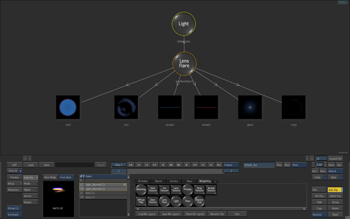Image resolution: width=350 pixels, height=219 pixels.
Task: Go to the first frame
Action: (131, 165)
